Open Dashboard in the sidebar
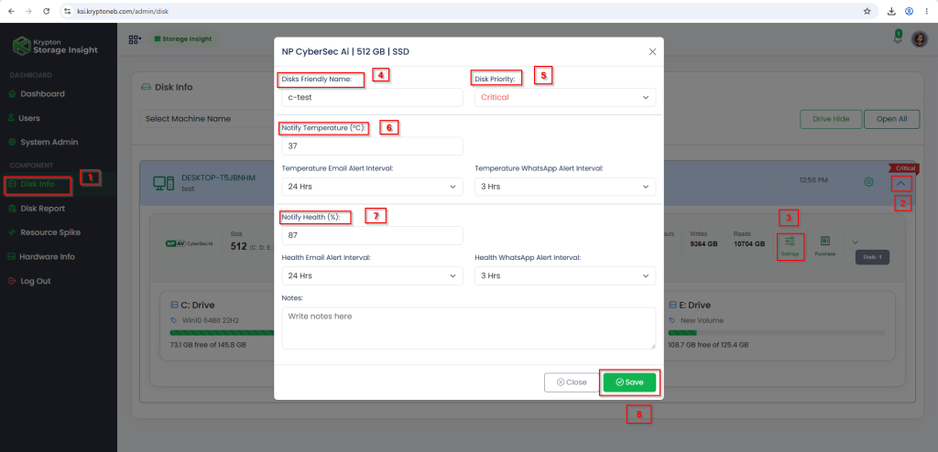Viewport: 938px width, 452px height. pyautogui.click(x=42, y=94)
